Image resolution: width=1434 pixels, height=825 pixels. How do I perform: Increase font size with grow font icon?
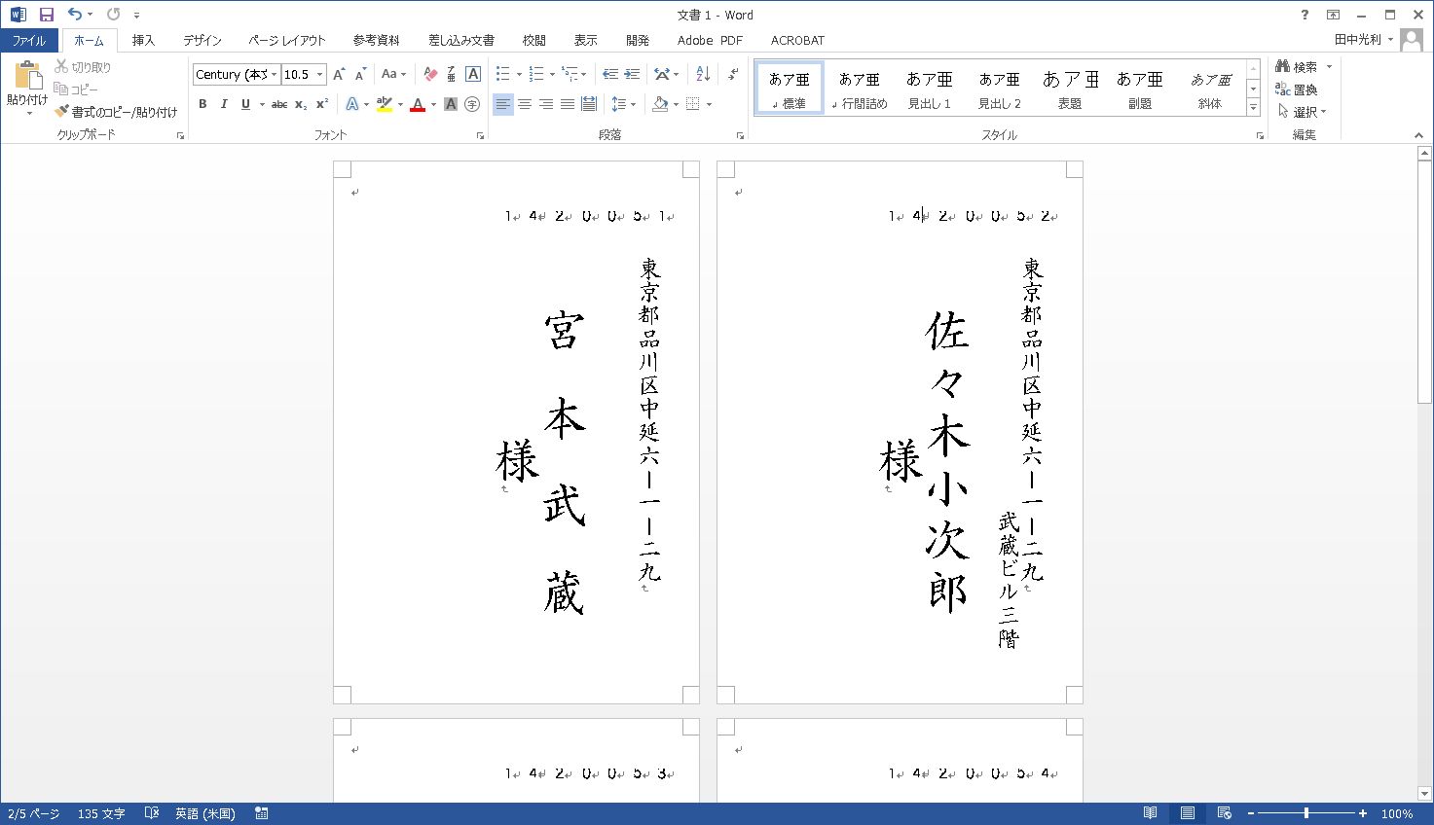pyautogui.click(x=339, y=74)
